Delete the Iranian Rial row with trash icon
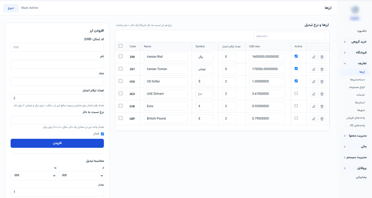This screenshot has width=372, height=198. (x=322, y=57)
